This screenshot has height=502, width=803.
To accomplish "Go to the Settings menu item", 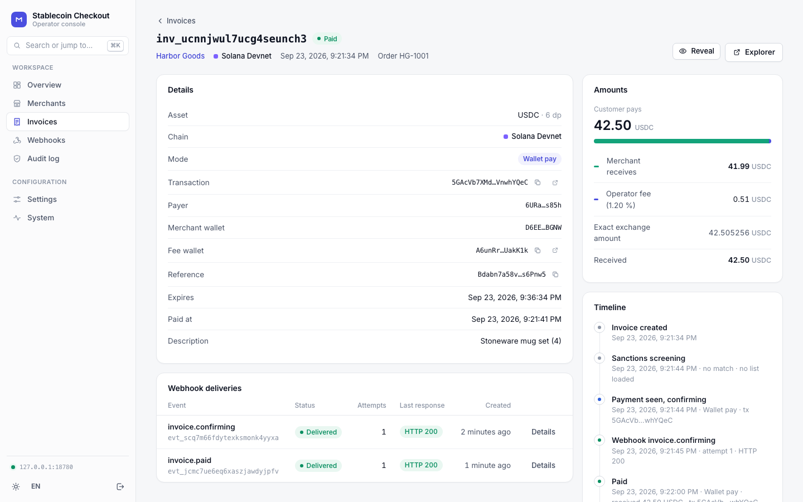I will [67, 199].
